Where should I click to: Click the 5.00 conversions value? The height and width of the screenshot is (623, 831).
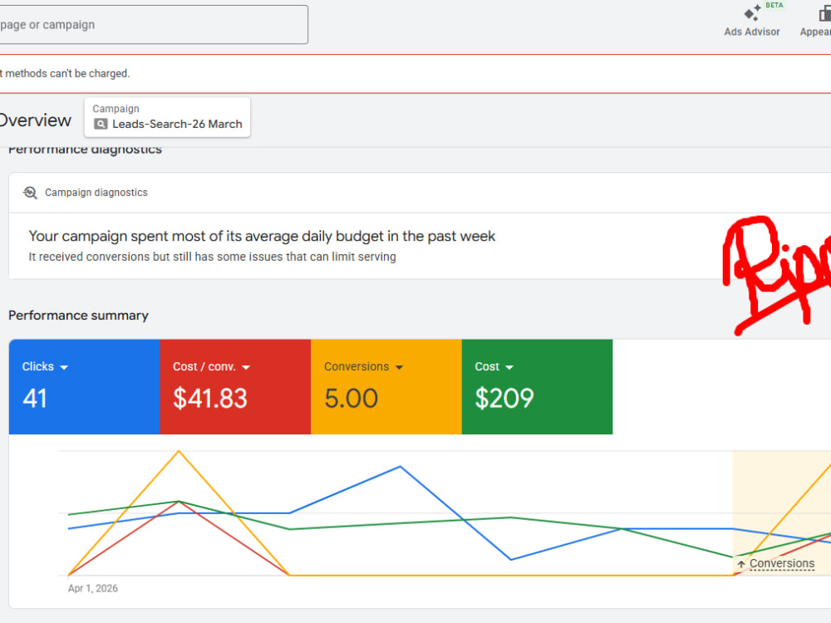[351, 399]
